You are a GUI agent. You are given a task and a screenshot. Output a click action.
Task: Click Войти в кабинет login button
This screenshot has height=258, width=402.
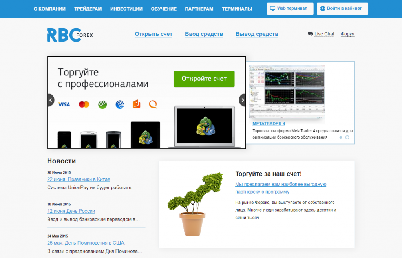coord(342,9)
